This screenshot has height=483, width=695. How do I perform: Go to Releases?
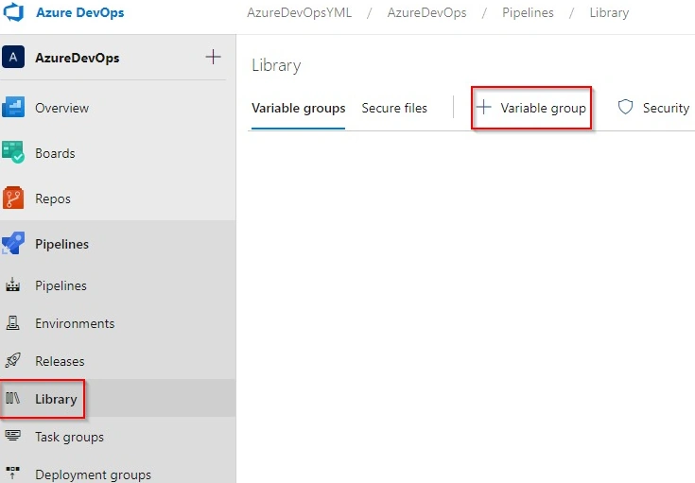[60, 361]
